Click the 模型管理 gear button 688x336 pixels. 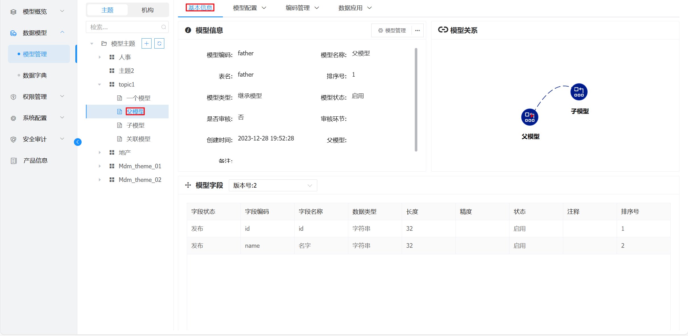coord(392,30)
